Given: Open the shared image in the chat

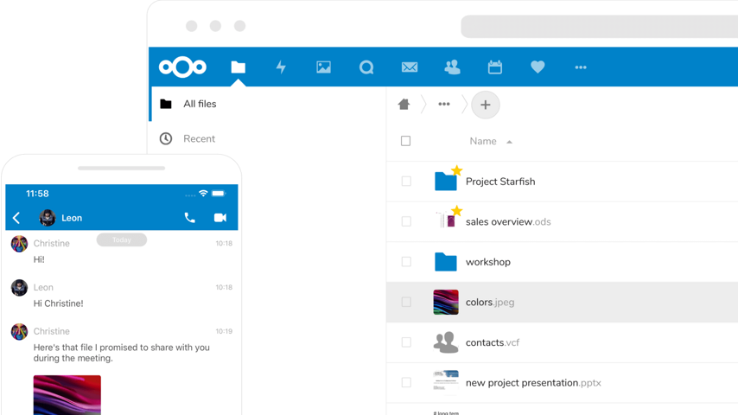Looking at the screenshot, I should pyautogui.click(x=67, y=395).
